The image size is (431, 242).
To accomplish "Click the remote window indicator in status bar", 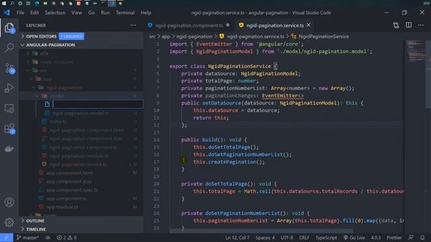I will coord(6,237).
